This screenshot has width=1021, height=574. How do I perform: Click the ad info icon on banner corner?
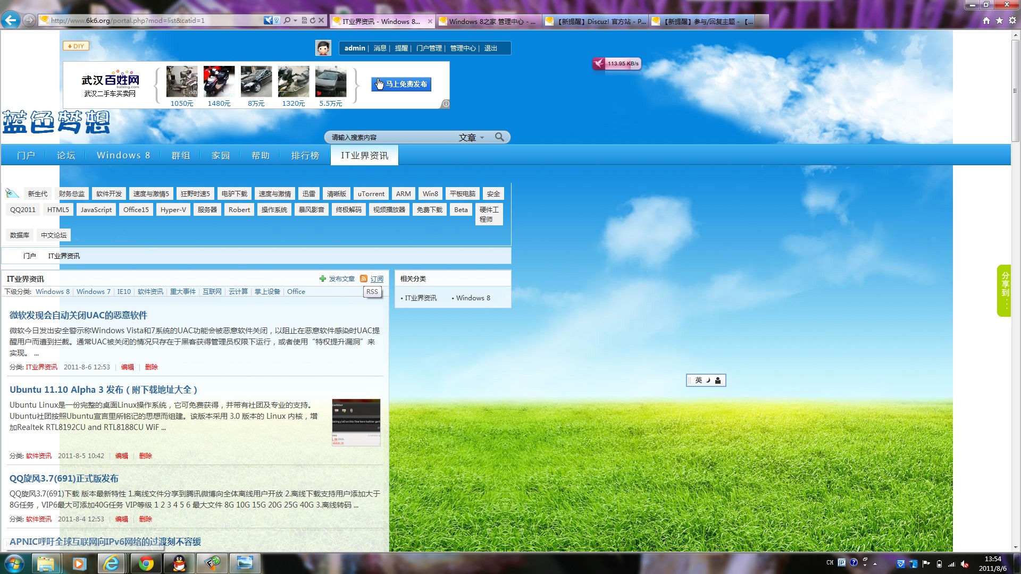(x=446, y=104)
